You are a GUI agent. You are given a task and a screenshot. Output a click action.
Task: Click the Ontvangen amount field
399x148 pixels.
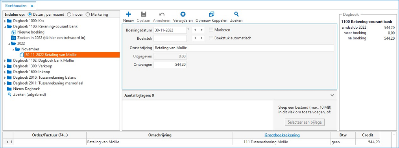(x=170, y=65)
